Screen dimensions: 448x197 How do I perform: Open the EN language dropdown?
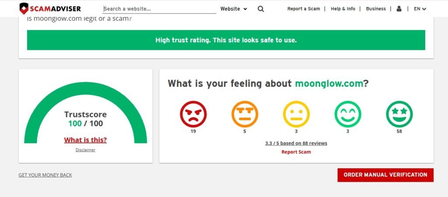tap(420, 9)
